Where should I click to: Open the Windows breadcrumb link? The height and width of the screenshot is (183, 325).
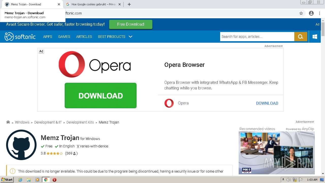(22, 122)
